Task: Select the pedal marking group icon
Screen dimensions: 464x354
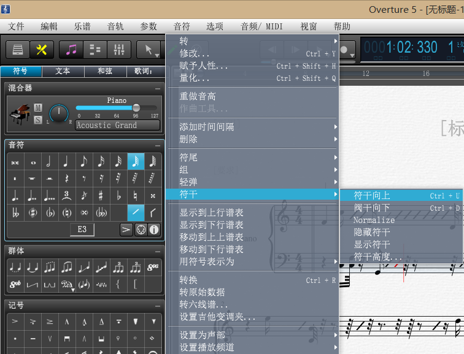Action: [67, 285]
